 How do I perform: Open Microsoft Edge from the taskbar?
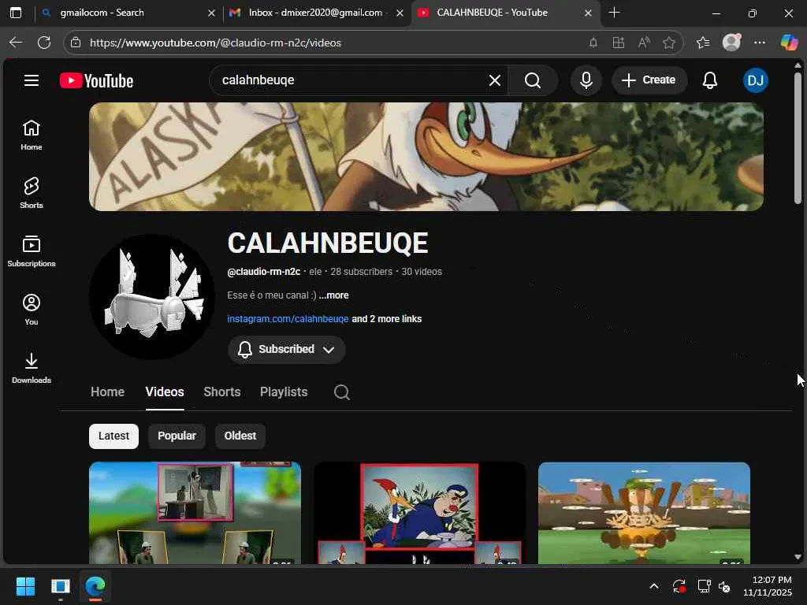click(x=95, y=586)
